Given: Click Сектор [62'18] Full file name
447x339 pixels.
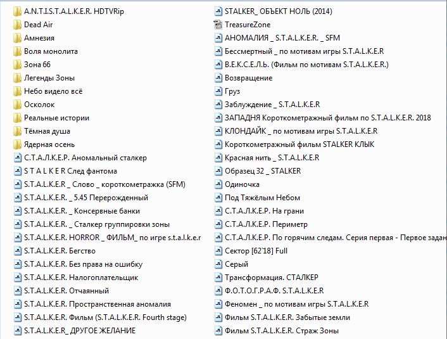Looking at the screenshot, I should point(256,251).
